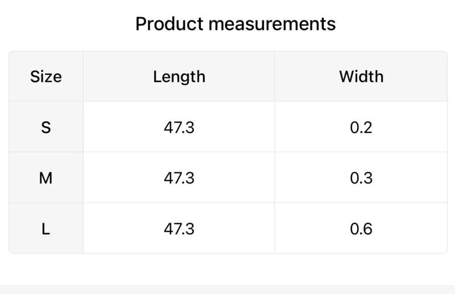This screenshot has width=455, height=294.
Task: Click the L size row label
Action: point(46,229)
